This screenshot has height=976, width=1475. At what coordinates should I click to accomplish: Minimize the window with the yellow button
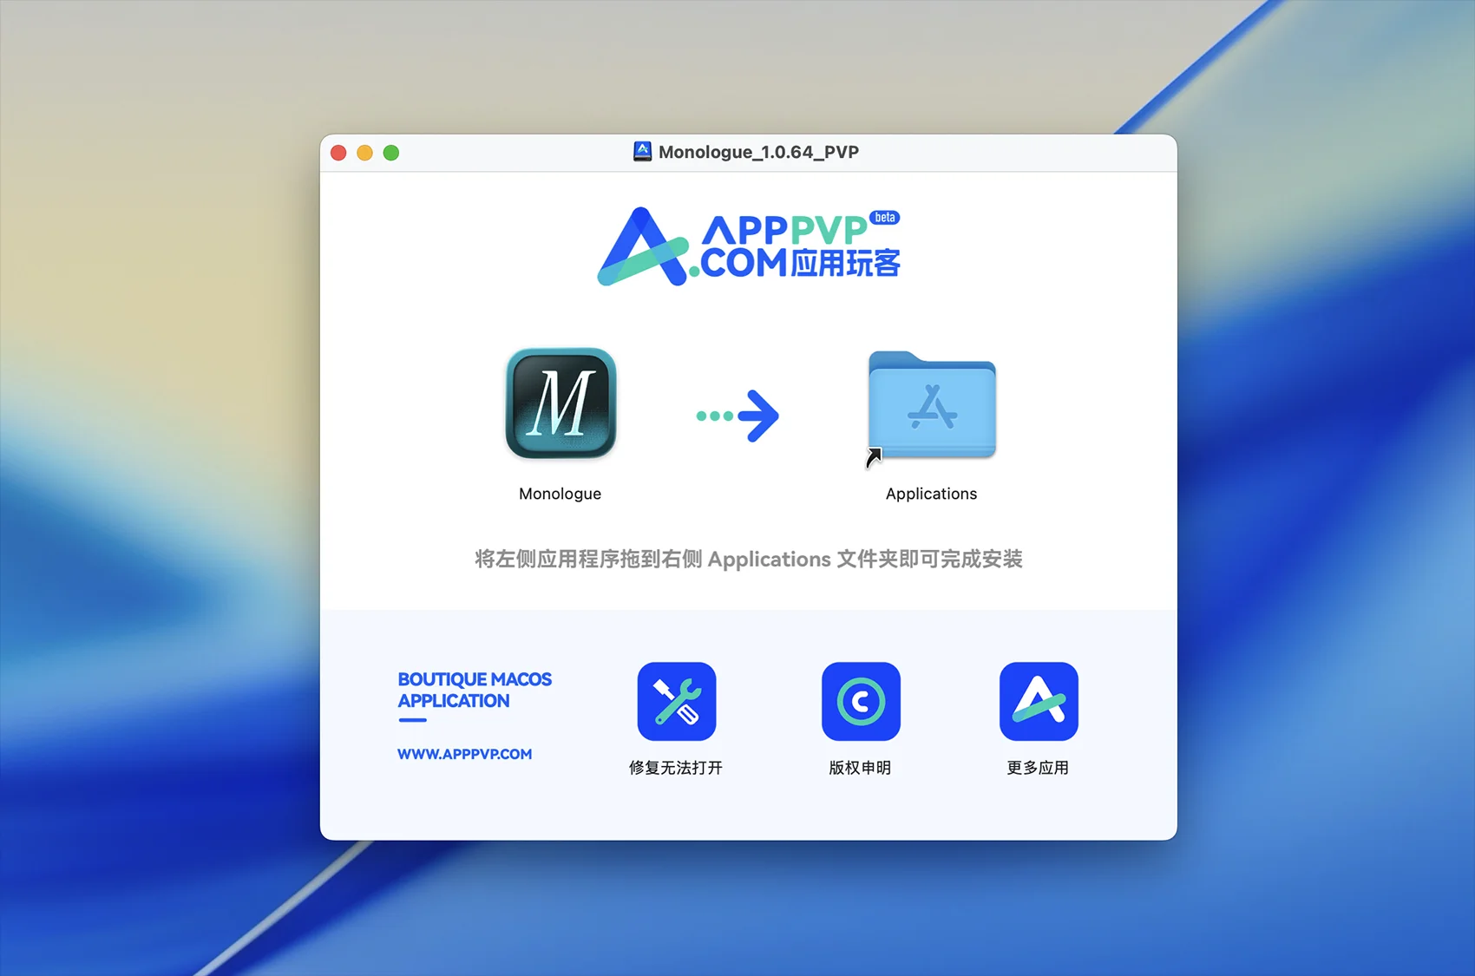(364, 153)
